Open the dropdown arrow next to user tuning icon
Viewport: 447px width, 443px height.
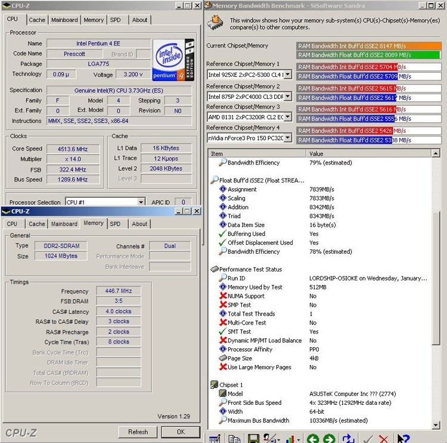click(x=278, y=439)
